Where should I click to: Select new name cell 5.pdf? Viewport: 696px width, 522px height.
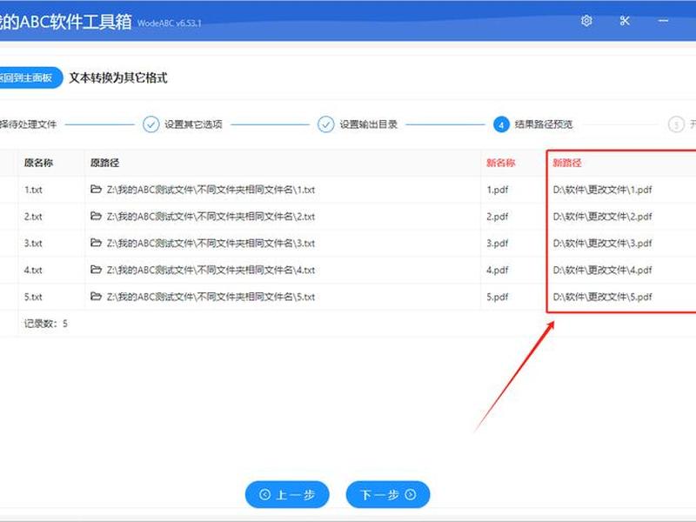click(498, 297)
